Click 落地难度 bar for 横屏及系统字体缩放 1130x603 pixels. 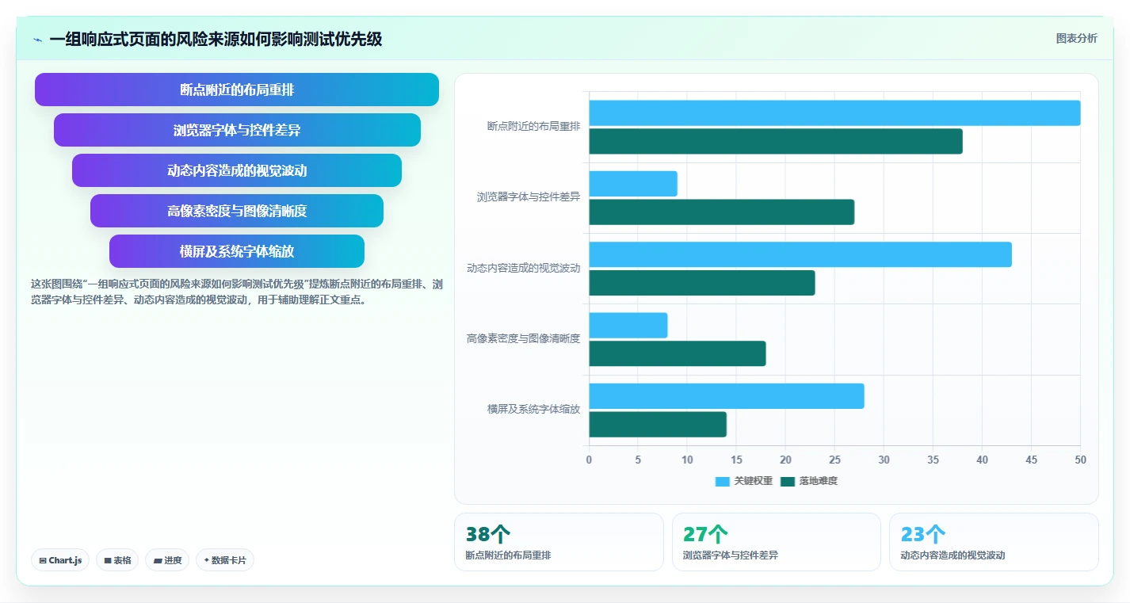(658, 425)
